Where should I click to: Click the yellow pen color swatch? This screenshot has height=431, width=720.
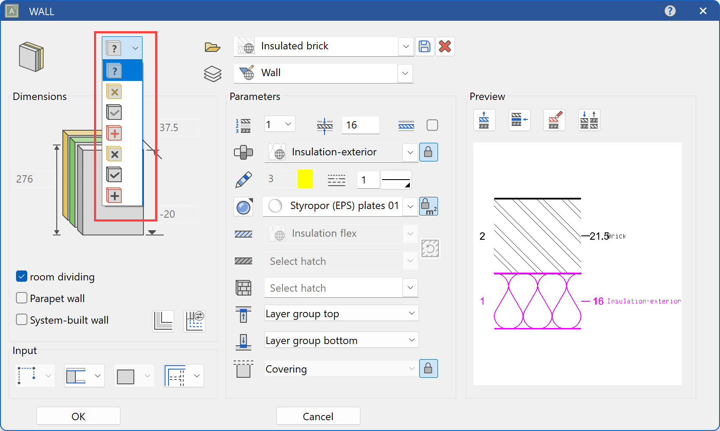[305, 179]
